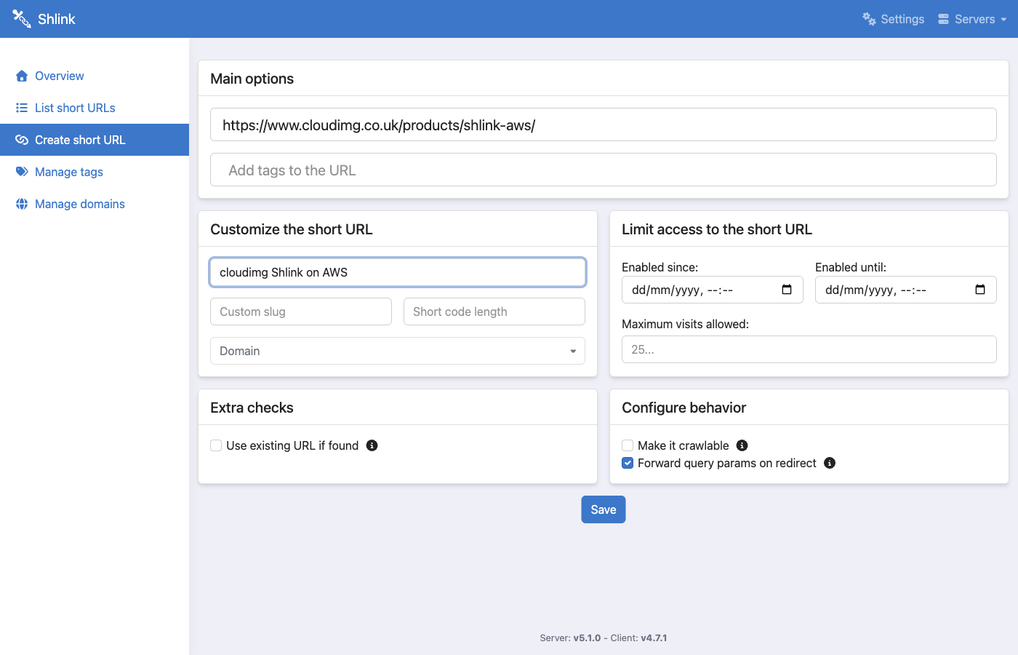Click the Customize the short URL heading
This screenshot has height=655, width=1018.
click(292, 229)
